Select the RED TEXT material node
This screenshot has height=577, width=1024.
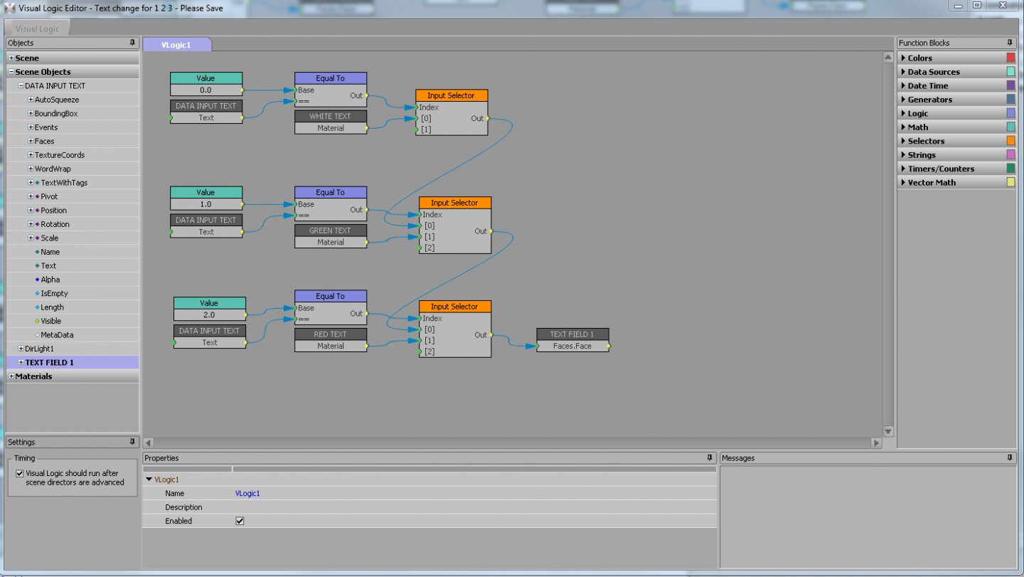click(331, 339)
